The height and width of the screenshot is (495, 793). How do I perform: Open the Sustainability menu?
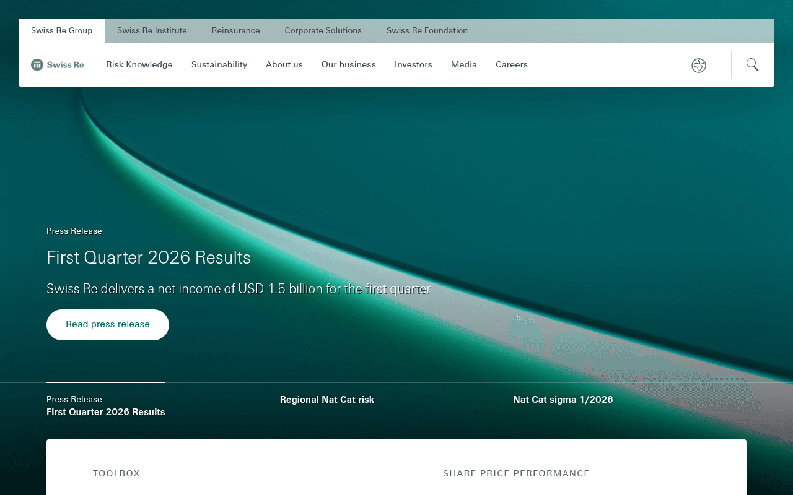pos(219,64)
